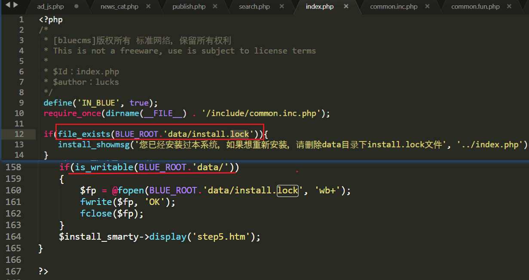529x280 pixels.
Task: Click 'This is not a freeware' comment
Action: 106,51
